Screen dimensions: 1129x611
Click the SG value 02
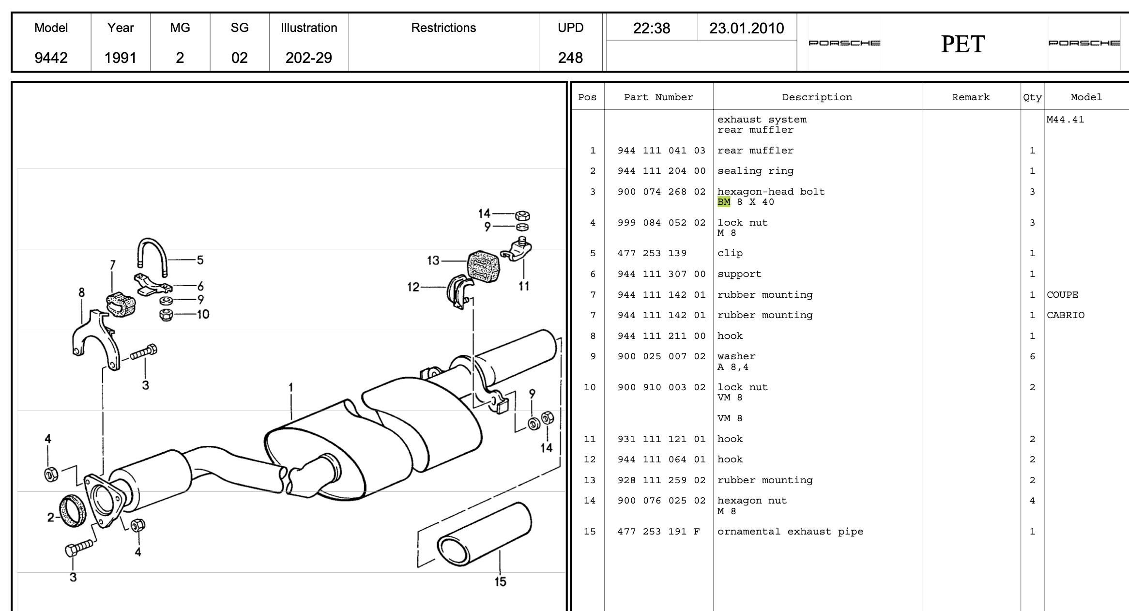(x=239, y=58)
